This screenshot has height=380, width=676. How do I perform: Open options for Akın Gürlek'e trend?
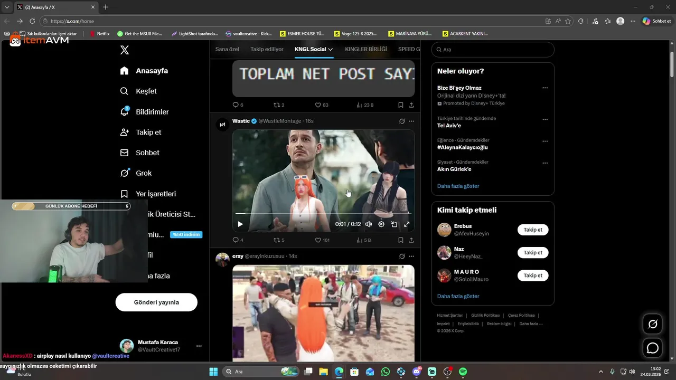[x=545, y=163]
